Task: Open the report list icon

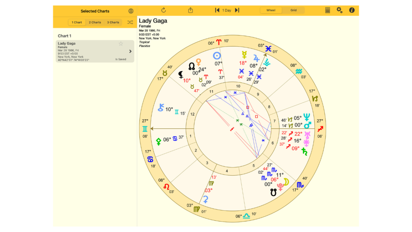Action: point(328,10)
